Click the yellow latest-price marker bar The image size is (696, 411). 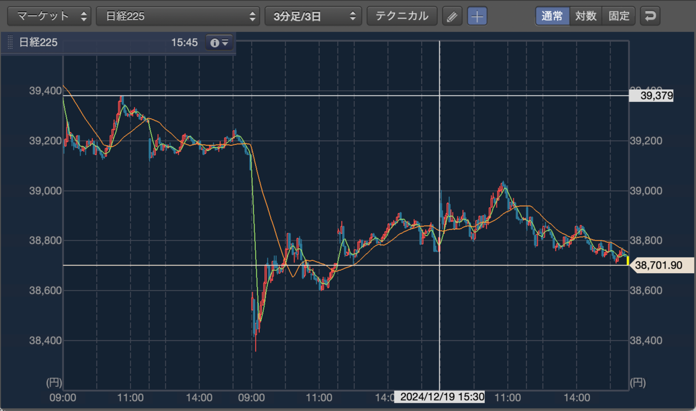pos(628,260)
